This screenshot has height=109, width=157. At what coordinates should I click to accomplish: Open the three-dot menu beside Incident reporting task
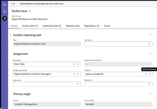(x=11, y=35)
